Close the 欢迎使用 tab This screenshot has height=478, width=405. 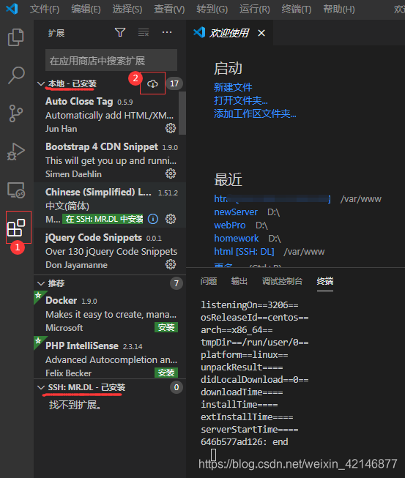tap(261, 33)
